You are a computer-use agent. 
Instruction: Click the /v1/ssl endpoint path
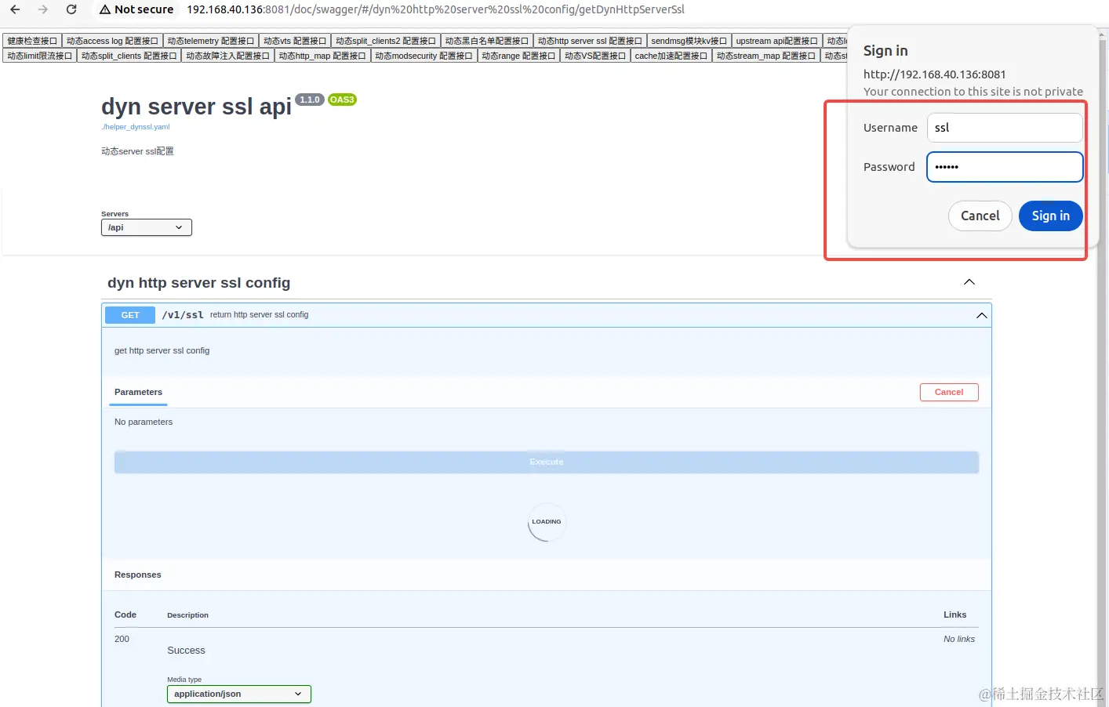183,315
